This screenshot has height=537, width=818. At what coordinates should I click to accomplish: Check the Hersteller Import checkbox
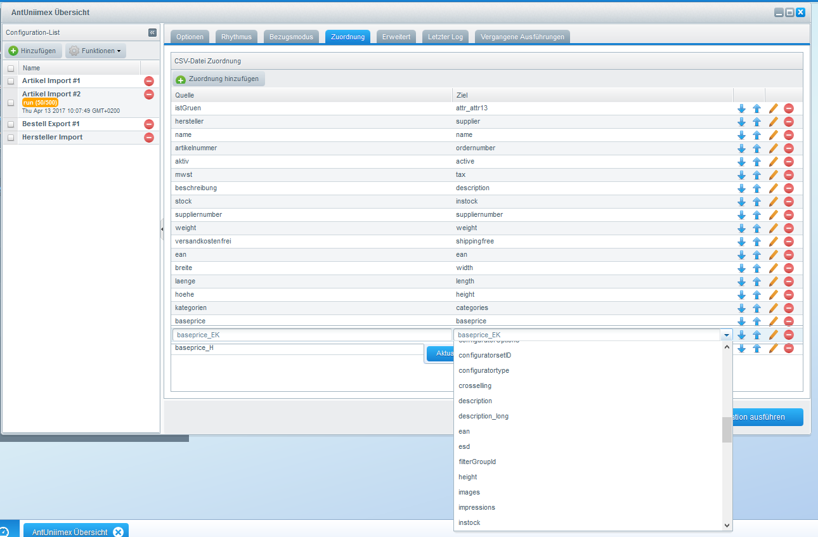pos(11,138)
